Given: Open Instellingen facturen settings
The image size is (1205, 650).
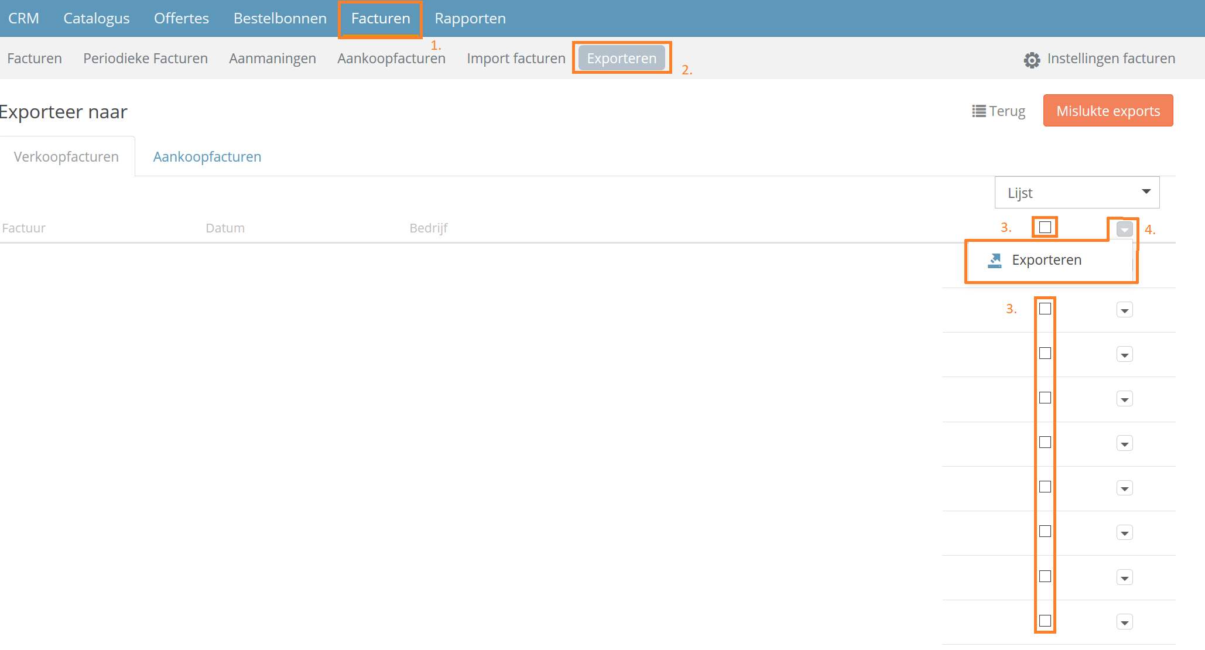Looking at the screenshot, I should pos(1111,59).
